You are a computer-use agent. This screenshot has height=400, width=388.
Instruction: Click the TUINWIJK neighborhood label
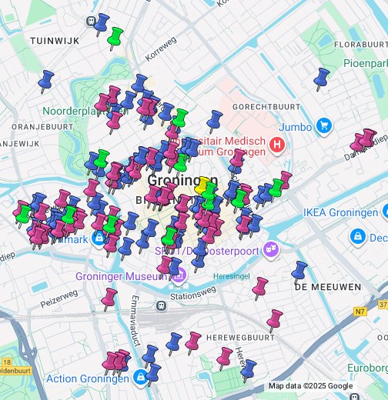pos(55,41)
